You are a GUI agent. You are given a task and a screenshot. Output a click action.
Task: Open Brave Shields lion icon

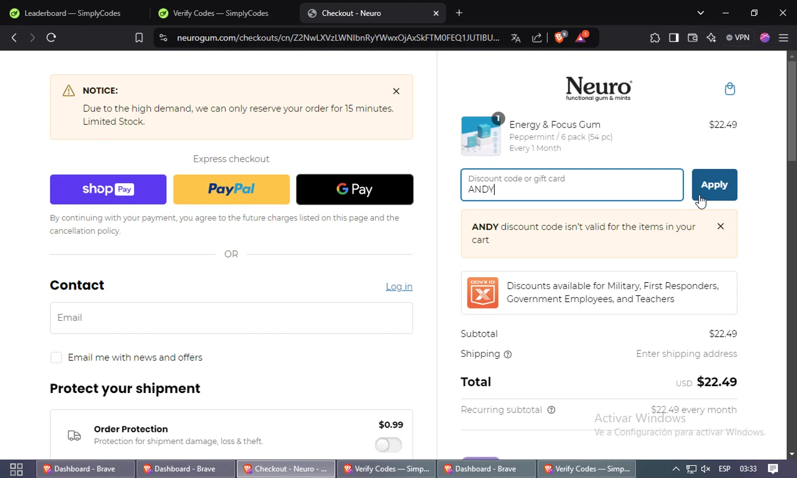pos(559,37)
